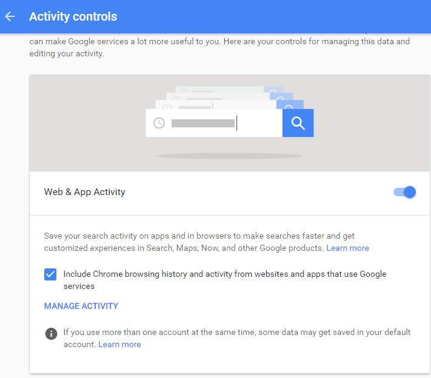Viewport: 431px width, 378px height.
Task: Open Learn more about multiple accounts
Action: (119, 345)
